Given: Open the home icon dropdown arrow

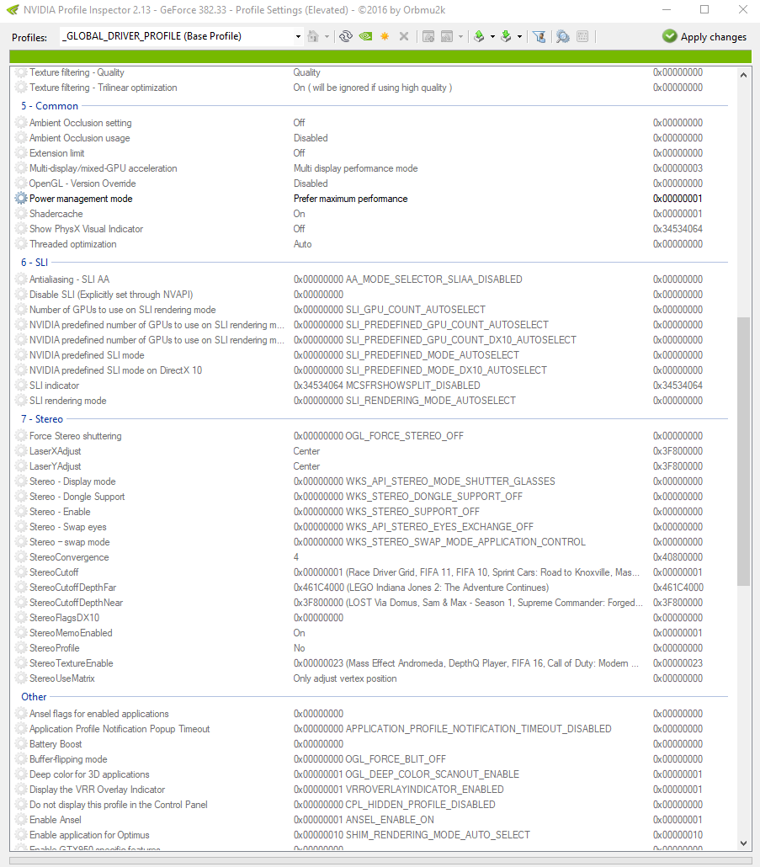Looking at the screenshot, I should pyautogui.click(x=327, y=37).
